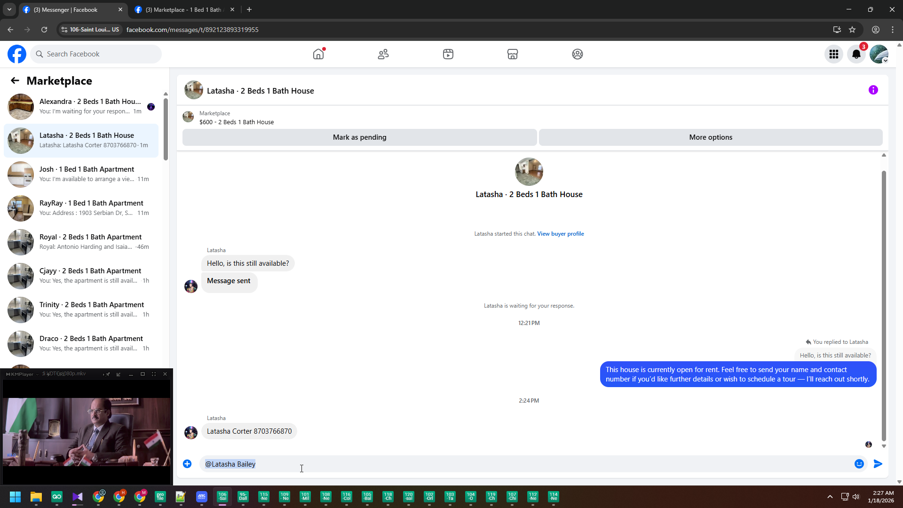Open the View buyer profile link
This screenshot has height=508, width=903.
click(x=560, y=234)
